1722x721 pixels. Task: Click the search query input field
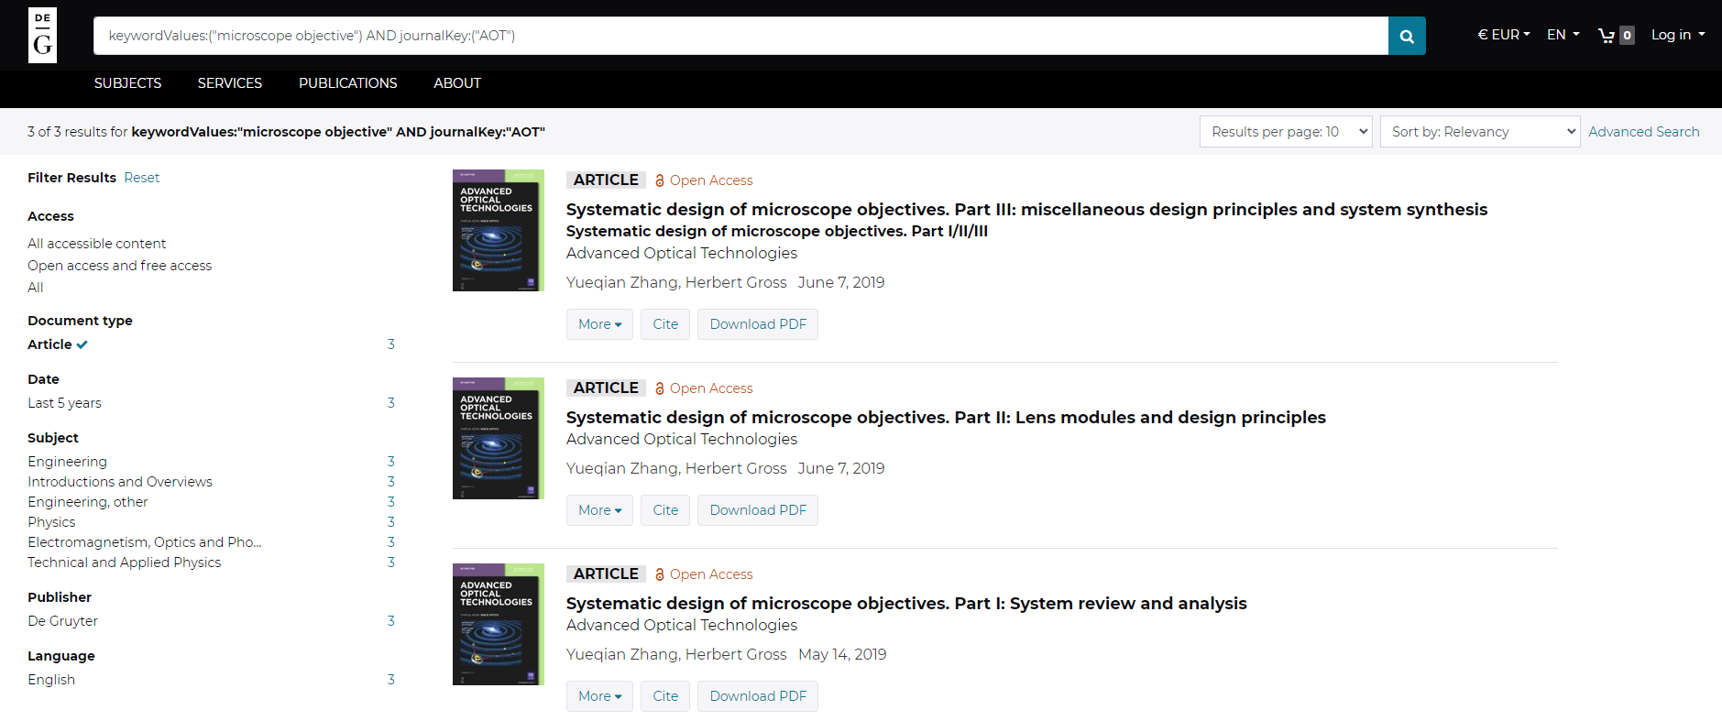coord(740,36)
